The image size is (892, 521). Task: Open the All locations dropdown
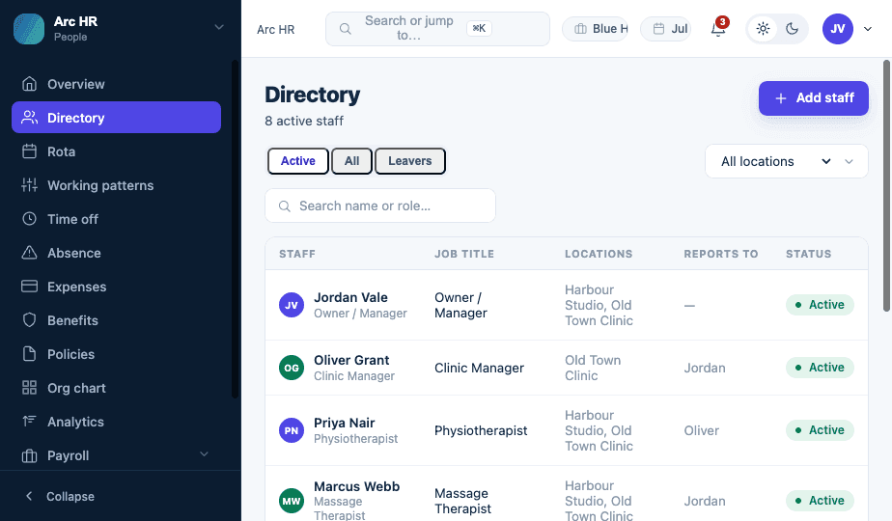pos(786,161)
